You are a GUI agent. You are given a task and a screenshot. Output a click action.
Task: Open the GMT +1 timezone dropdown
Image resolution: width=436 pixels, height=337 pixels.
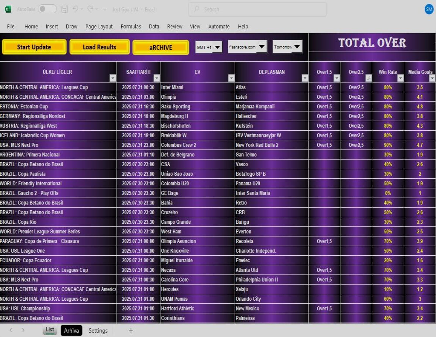(x=217, y=47)
